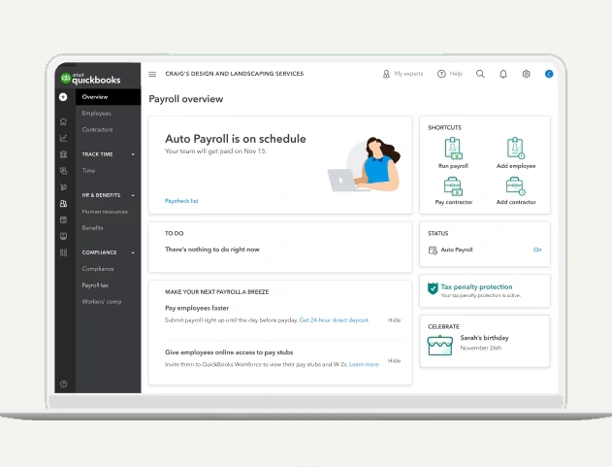Click the Tax penalty protection shield icon
612x467 pixels.
click(x=433, y=288)
